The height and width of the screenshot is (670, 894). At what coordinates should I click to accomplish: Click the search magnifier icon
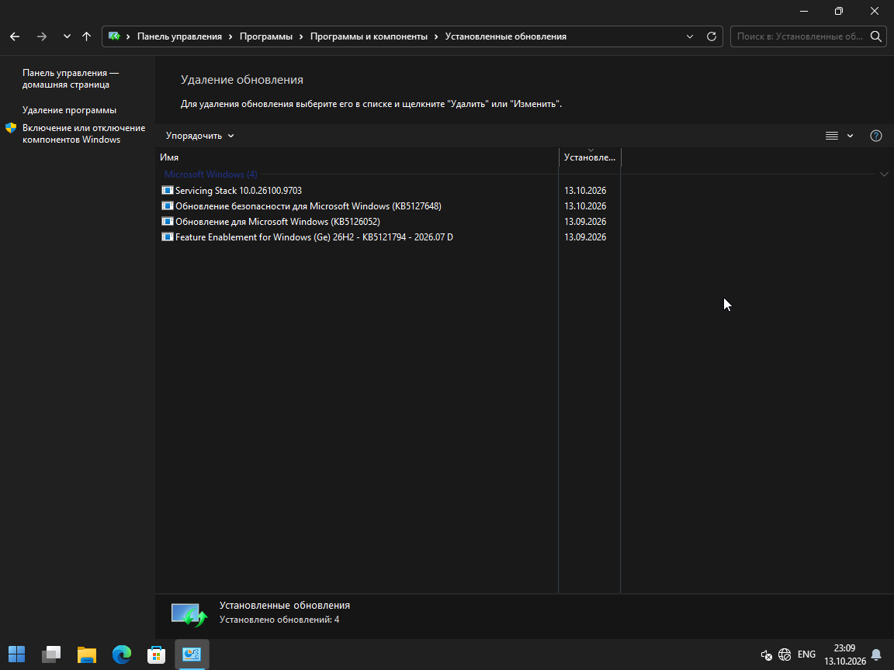coord(876,36)
